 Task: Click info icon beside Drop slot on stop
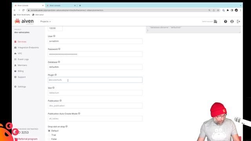click(x=66, y=127)
